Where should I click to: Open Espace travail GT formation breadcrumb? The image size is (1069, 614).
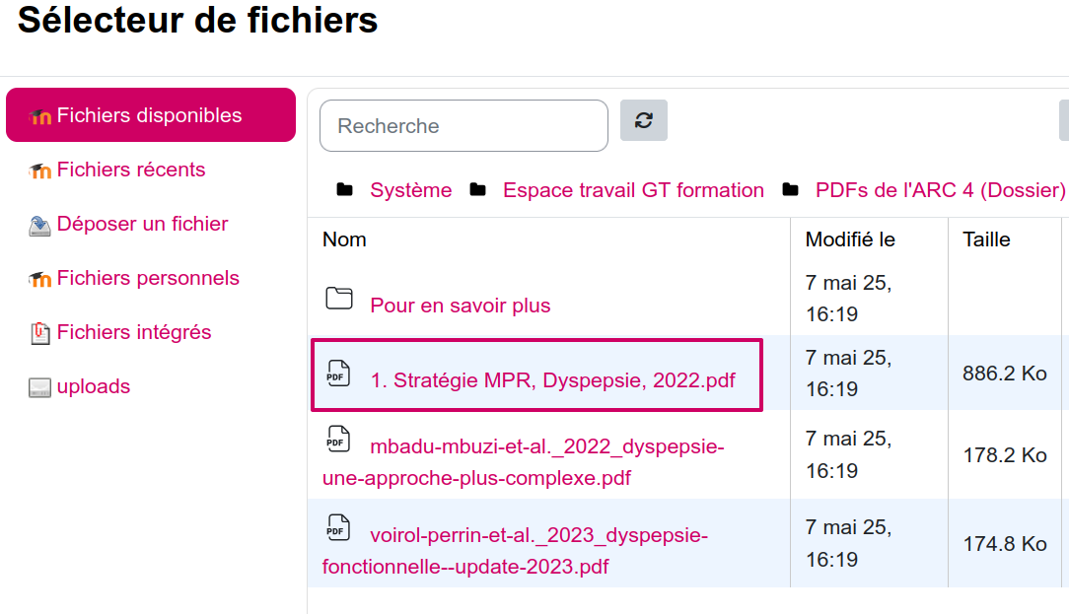click(633, 190)
